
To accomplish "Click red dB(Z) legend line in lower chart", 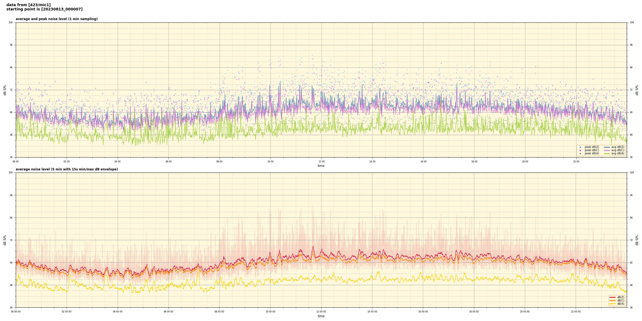I will coord(613,297).
